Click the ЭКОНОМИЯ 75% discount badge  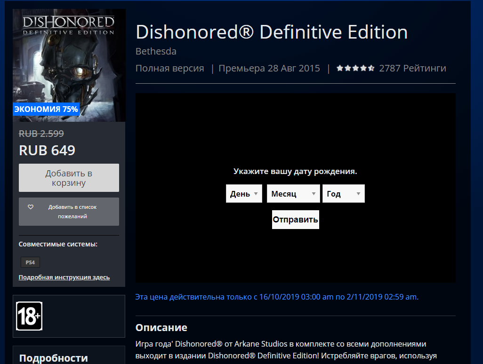pyautogui.click(x=46, y=109)
